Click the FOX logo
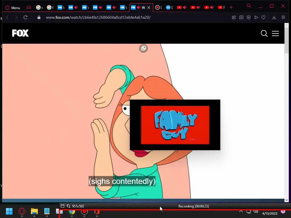Image resolution: width=291 pixels, height=218 pixels. tap(20, 33)
